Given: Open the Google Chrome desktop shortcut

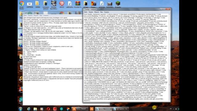Looking at the screenshot, I should point(22,4).
